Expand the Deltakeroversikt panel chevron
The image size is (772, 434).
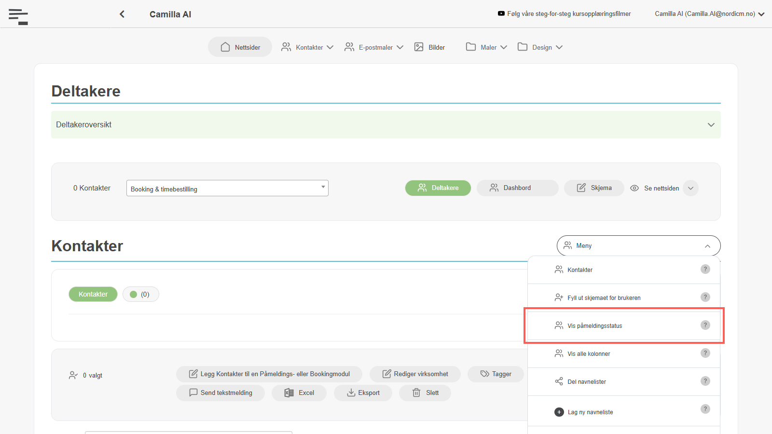click(x=711, y=125)
